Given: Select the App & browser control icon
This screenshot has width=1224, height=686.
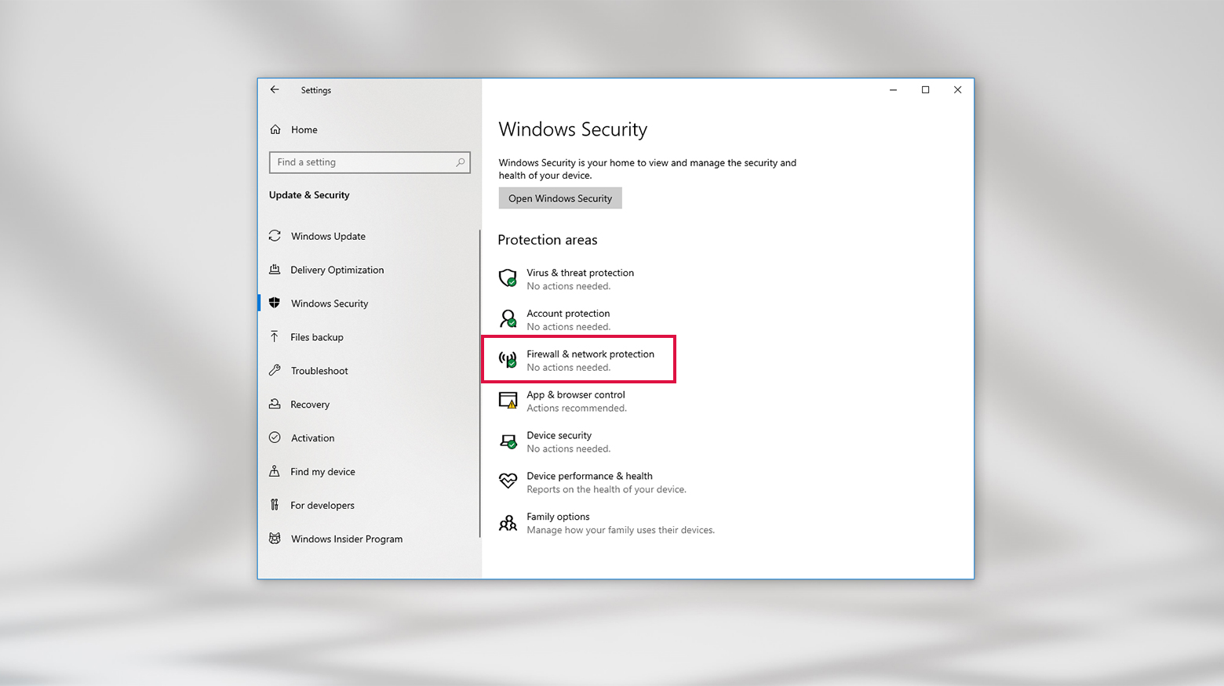Looking at the screenshot, I should click(x=508, y=401).
